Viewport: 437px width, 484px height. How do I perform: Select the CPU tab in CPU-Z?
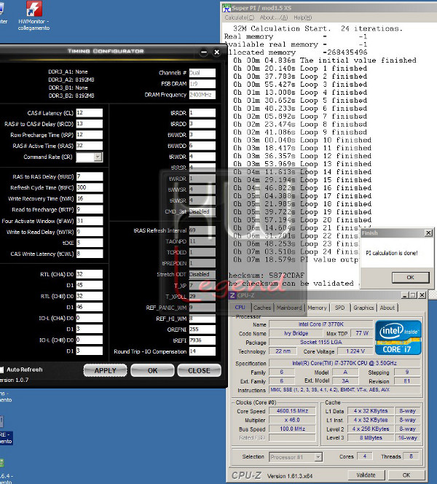coord(240,308)
